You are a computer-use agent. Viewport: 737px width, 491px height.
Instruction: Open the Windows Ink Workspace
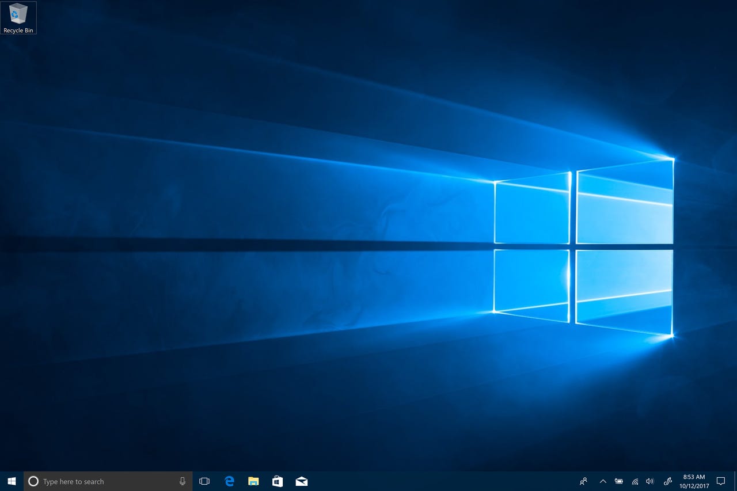[668, 481]
